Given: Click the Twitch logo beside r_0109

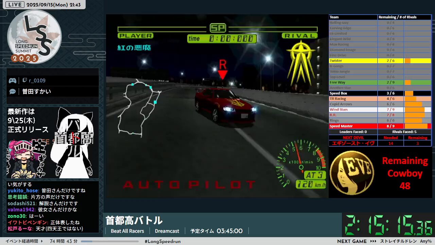Looking at the screenshot, I should 25,81.
